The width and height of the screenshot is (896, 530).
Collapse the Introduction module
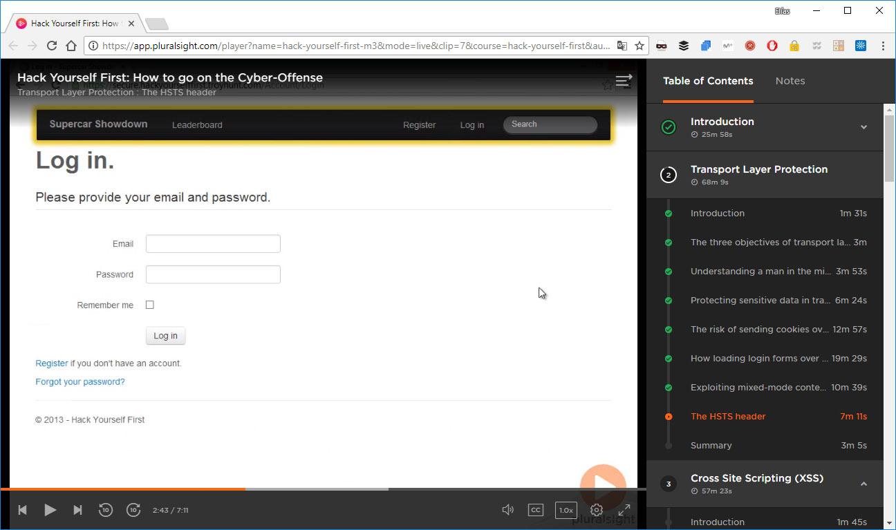pyautogui.click(x=864, y=127)
